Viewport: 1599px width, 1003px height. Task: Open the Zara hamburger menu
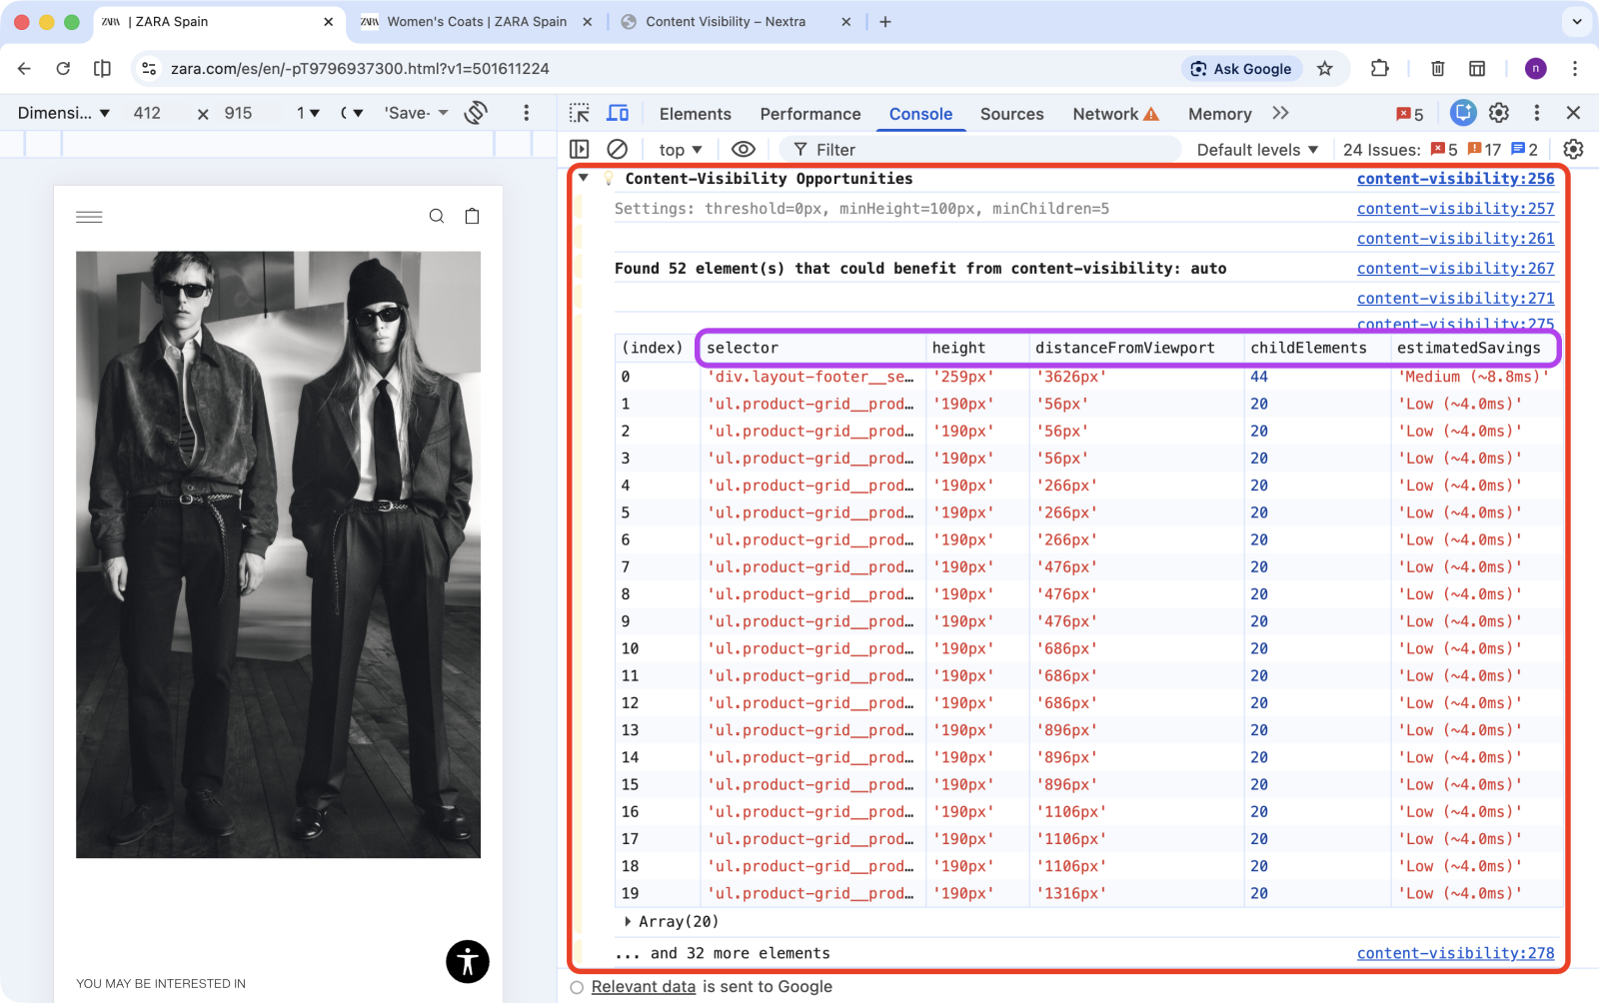(89, 217)
